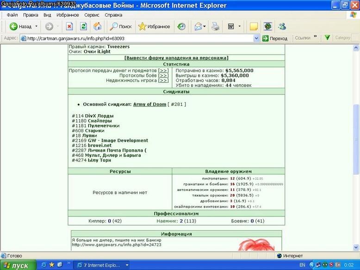
Task: Open the ICQ flower toolbar icon
Action: click(268, 27)
